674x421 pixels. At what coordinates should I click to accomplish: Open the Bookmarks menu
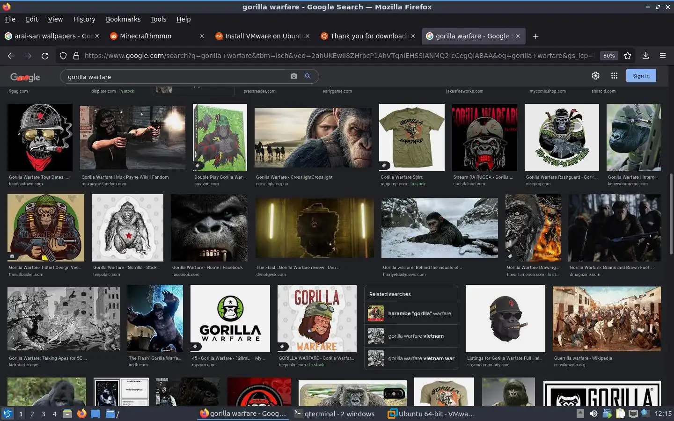[x=123, y=19]
